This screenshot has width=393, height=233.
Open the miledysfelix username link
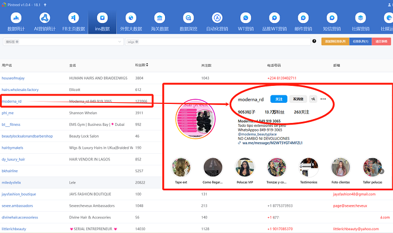(x=11, y=182)
